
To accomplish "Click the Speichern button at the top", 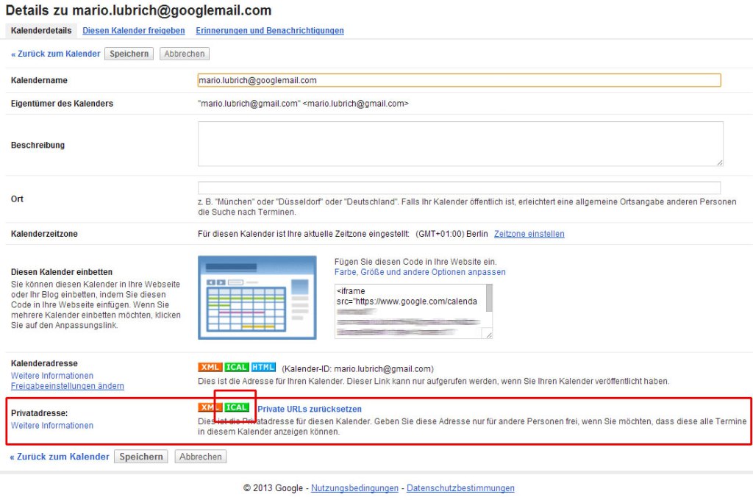I will click(129, 53).
